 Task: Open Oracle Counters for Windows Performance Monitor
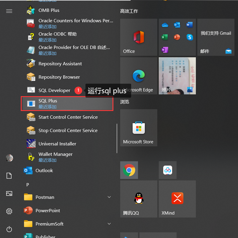pyautogui.click(x=68, y=23)
